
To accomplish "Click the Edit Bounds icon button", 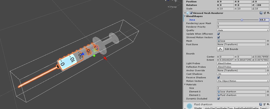I will click(x=220, y=49).
